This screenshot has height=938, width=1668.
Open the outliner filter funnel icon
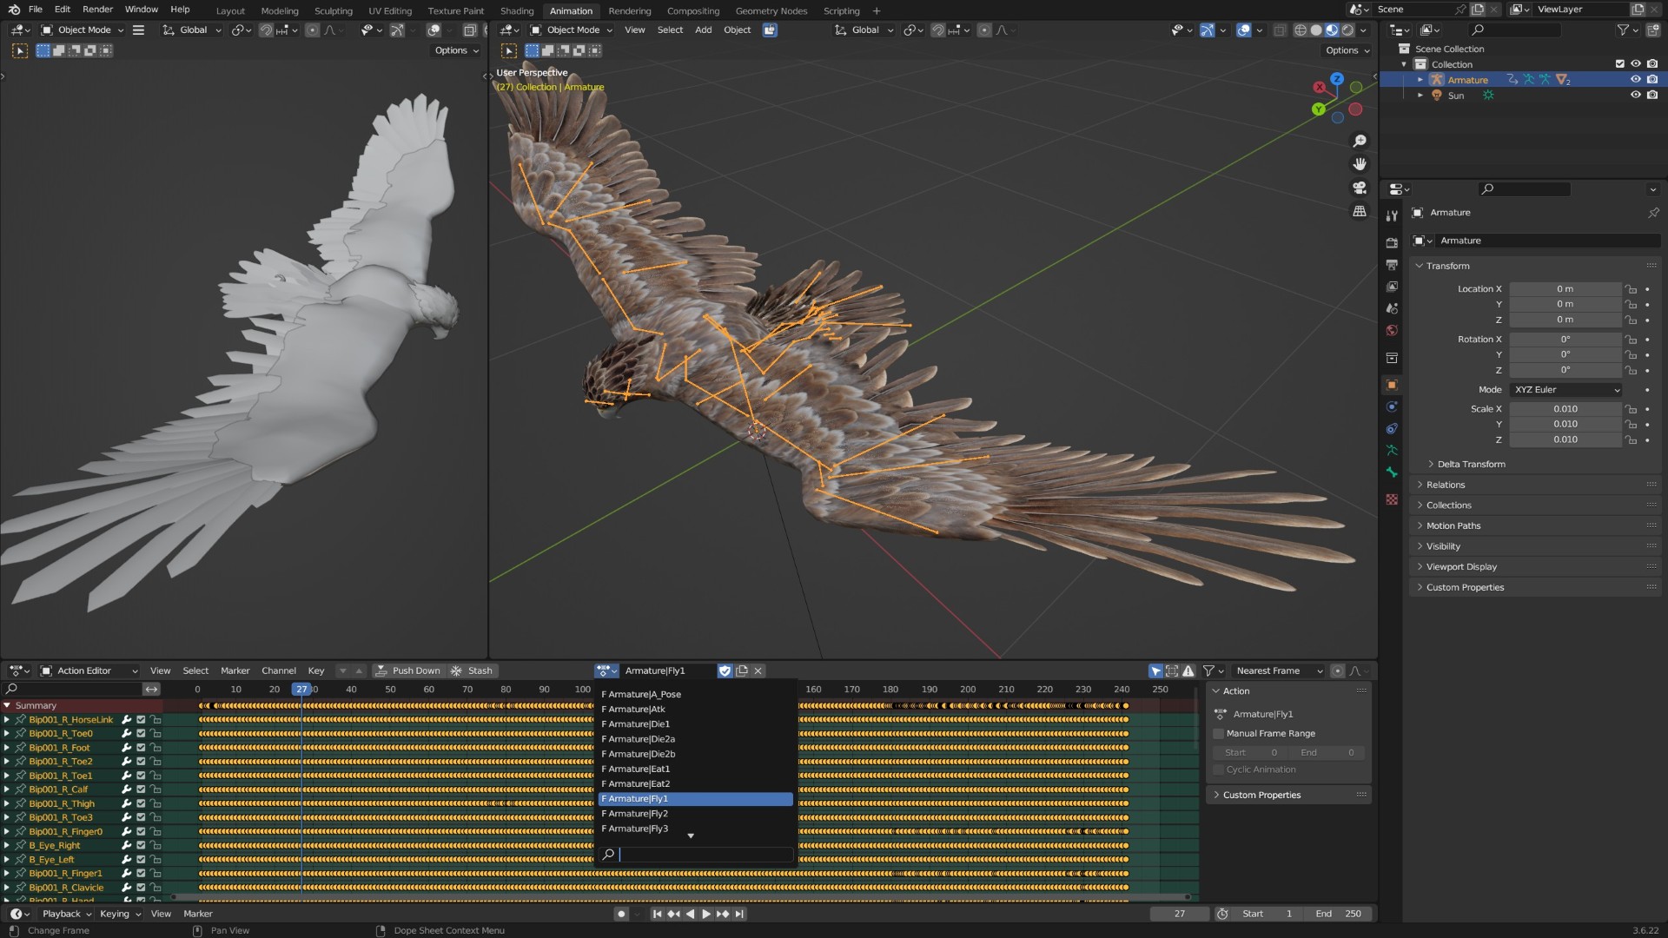click(x=1623, y=30)
